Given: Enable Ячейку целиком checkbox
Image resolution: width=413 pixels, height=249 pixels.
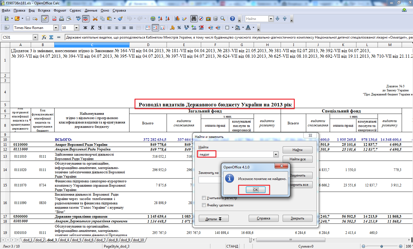Looking at the screenshot, I should click(x=204, y=205).
